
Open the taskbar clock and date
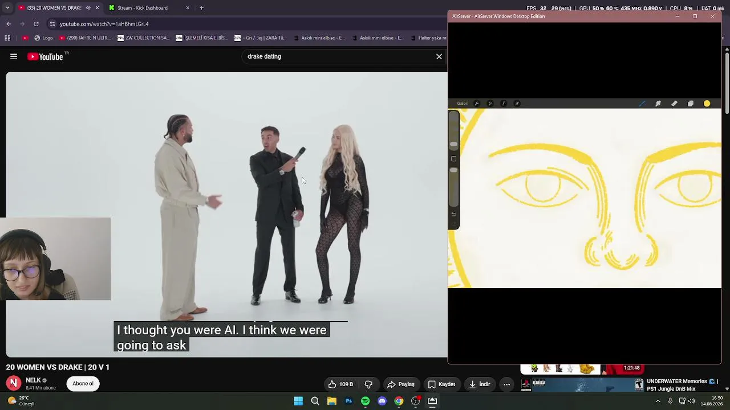(x=712, y=401)
